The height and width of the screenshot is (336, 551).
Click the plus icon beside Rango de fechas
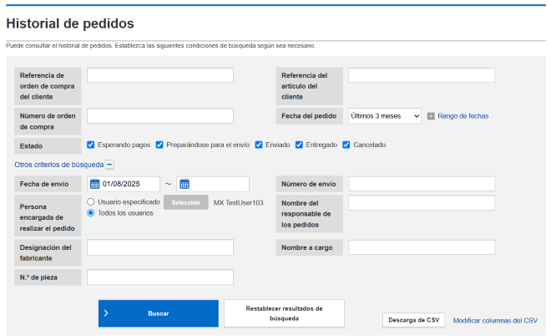point(431,116)
